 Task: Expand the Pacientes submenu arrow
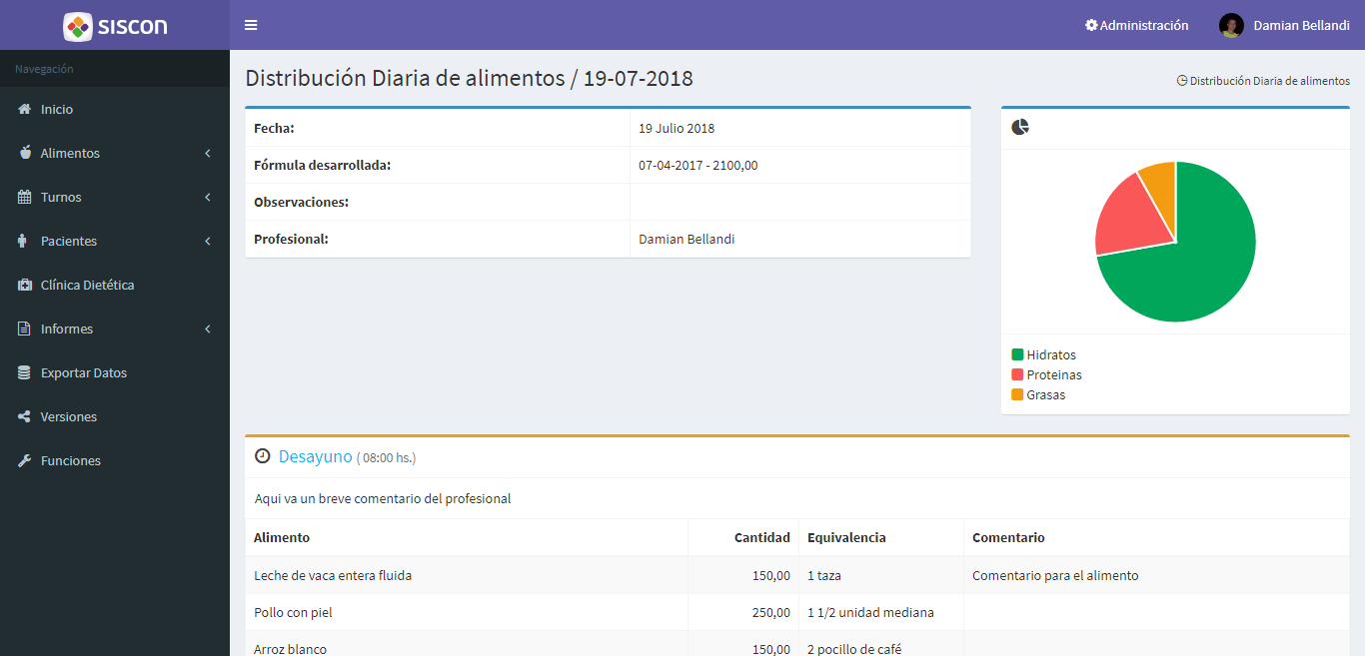pyautogui.click(x=208, y=241)
